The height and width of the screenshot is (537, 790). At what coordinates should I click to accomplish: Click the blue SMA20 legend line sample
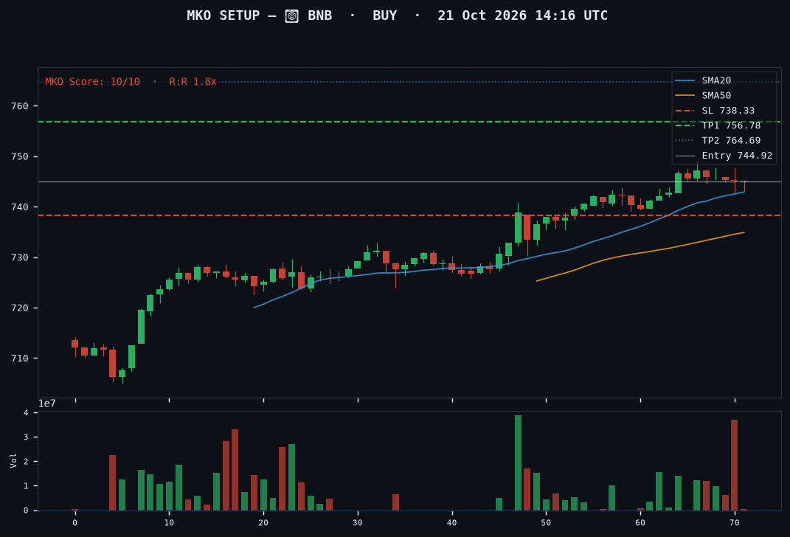tap(685, 80)
